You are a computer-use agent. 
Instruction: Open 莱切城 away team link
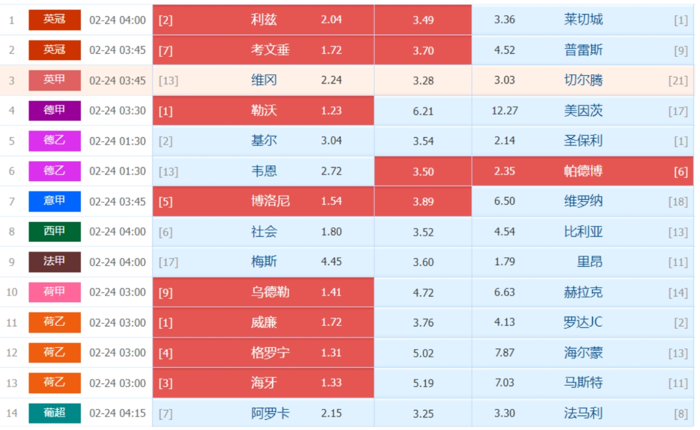pos(584,20)
